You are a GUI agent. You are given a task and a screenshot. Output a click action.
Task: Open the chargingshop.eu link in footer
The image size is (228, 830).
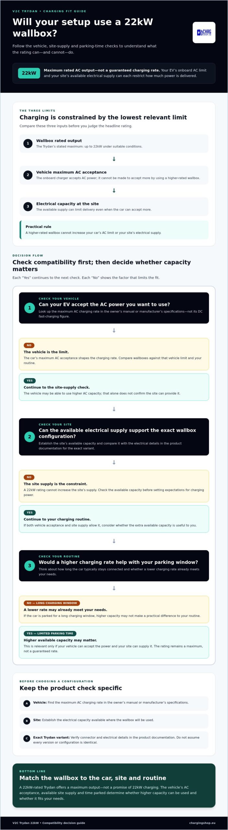pyautogui.click(x=202, y=823)
